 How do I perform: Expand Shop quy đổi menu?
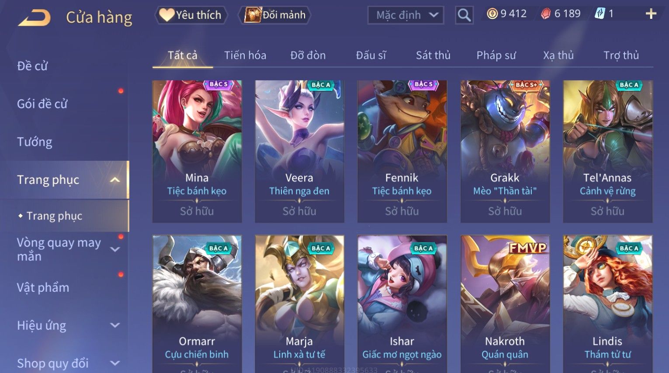115,363
